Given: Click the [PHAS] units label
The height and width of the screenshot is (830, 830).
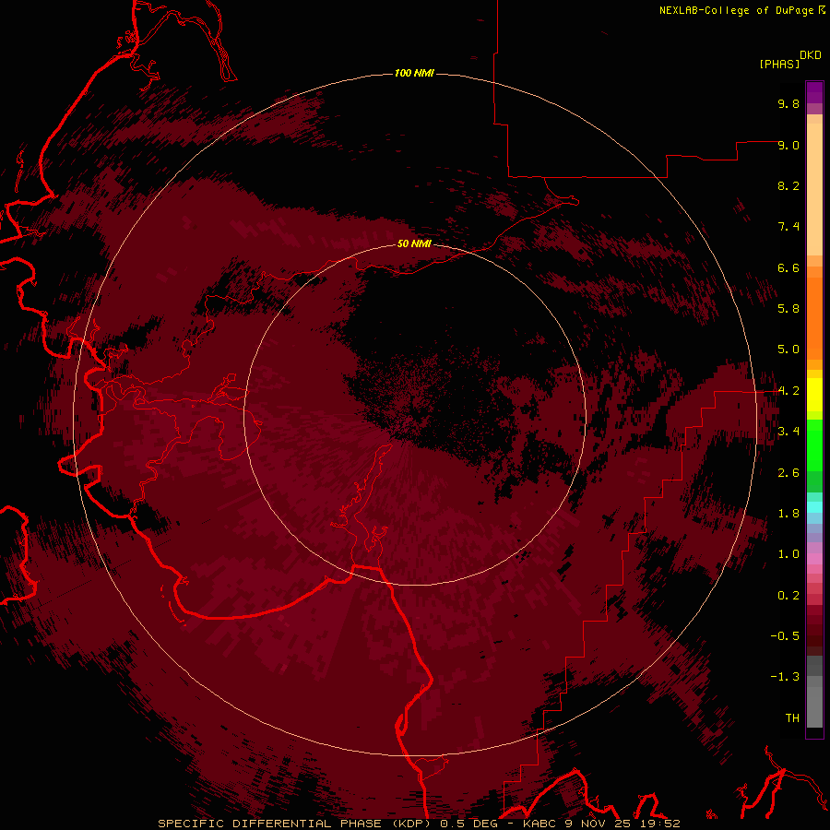Looking at the screenshot, I should click(x=779, y=64).
